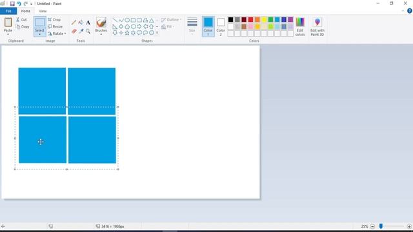Select the Text tool
413x232 pixels.
(x=88, y=23)
